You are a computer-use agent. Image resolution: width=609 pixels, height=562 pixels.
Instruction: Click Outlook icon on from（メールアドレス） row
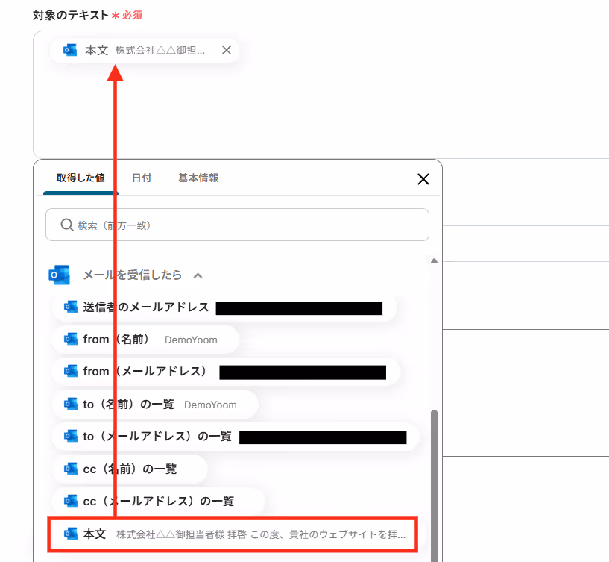[x=70, y=371]
